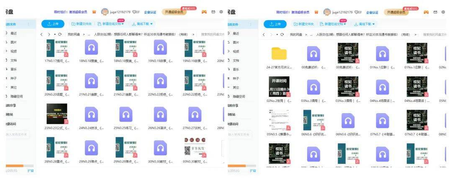The image size is (452, 181).
Task: Open game center icon in left window
Action: pyautogui.click(x=204, y=12)
